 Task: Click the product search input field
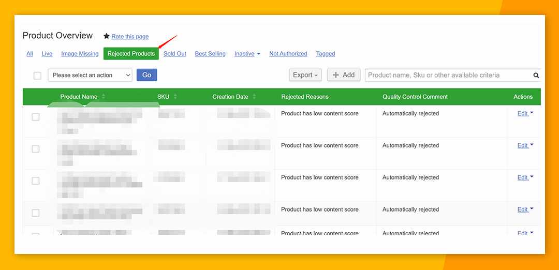[448, 75]
